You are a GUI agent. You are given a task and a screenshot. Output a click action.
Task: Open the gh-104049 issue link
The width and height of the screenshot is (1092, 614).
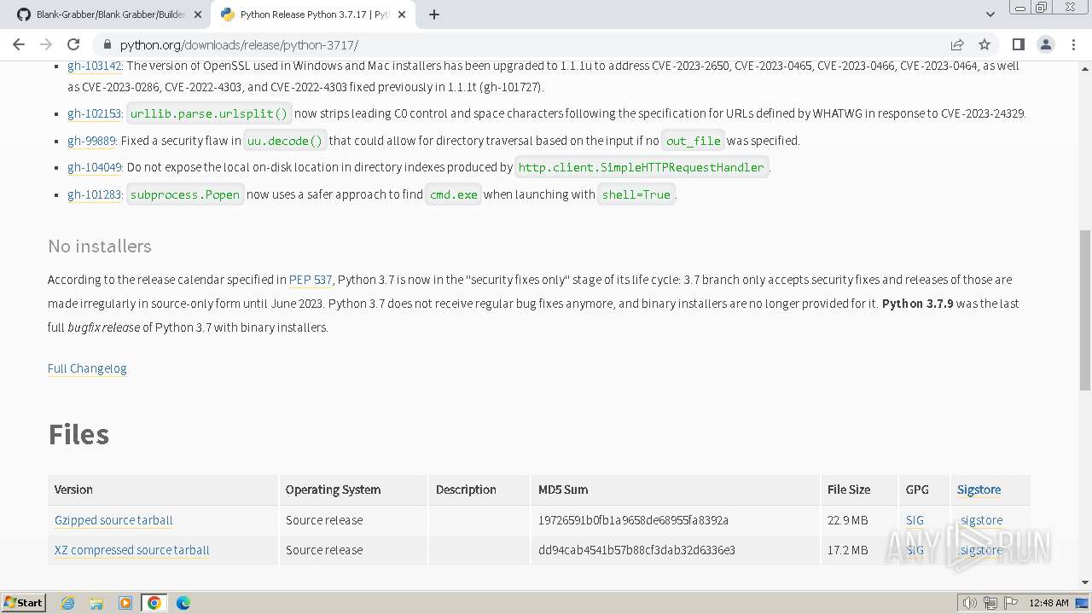point(95,167)
